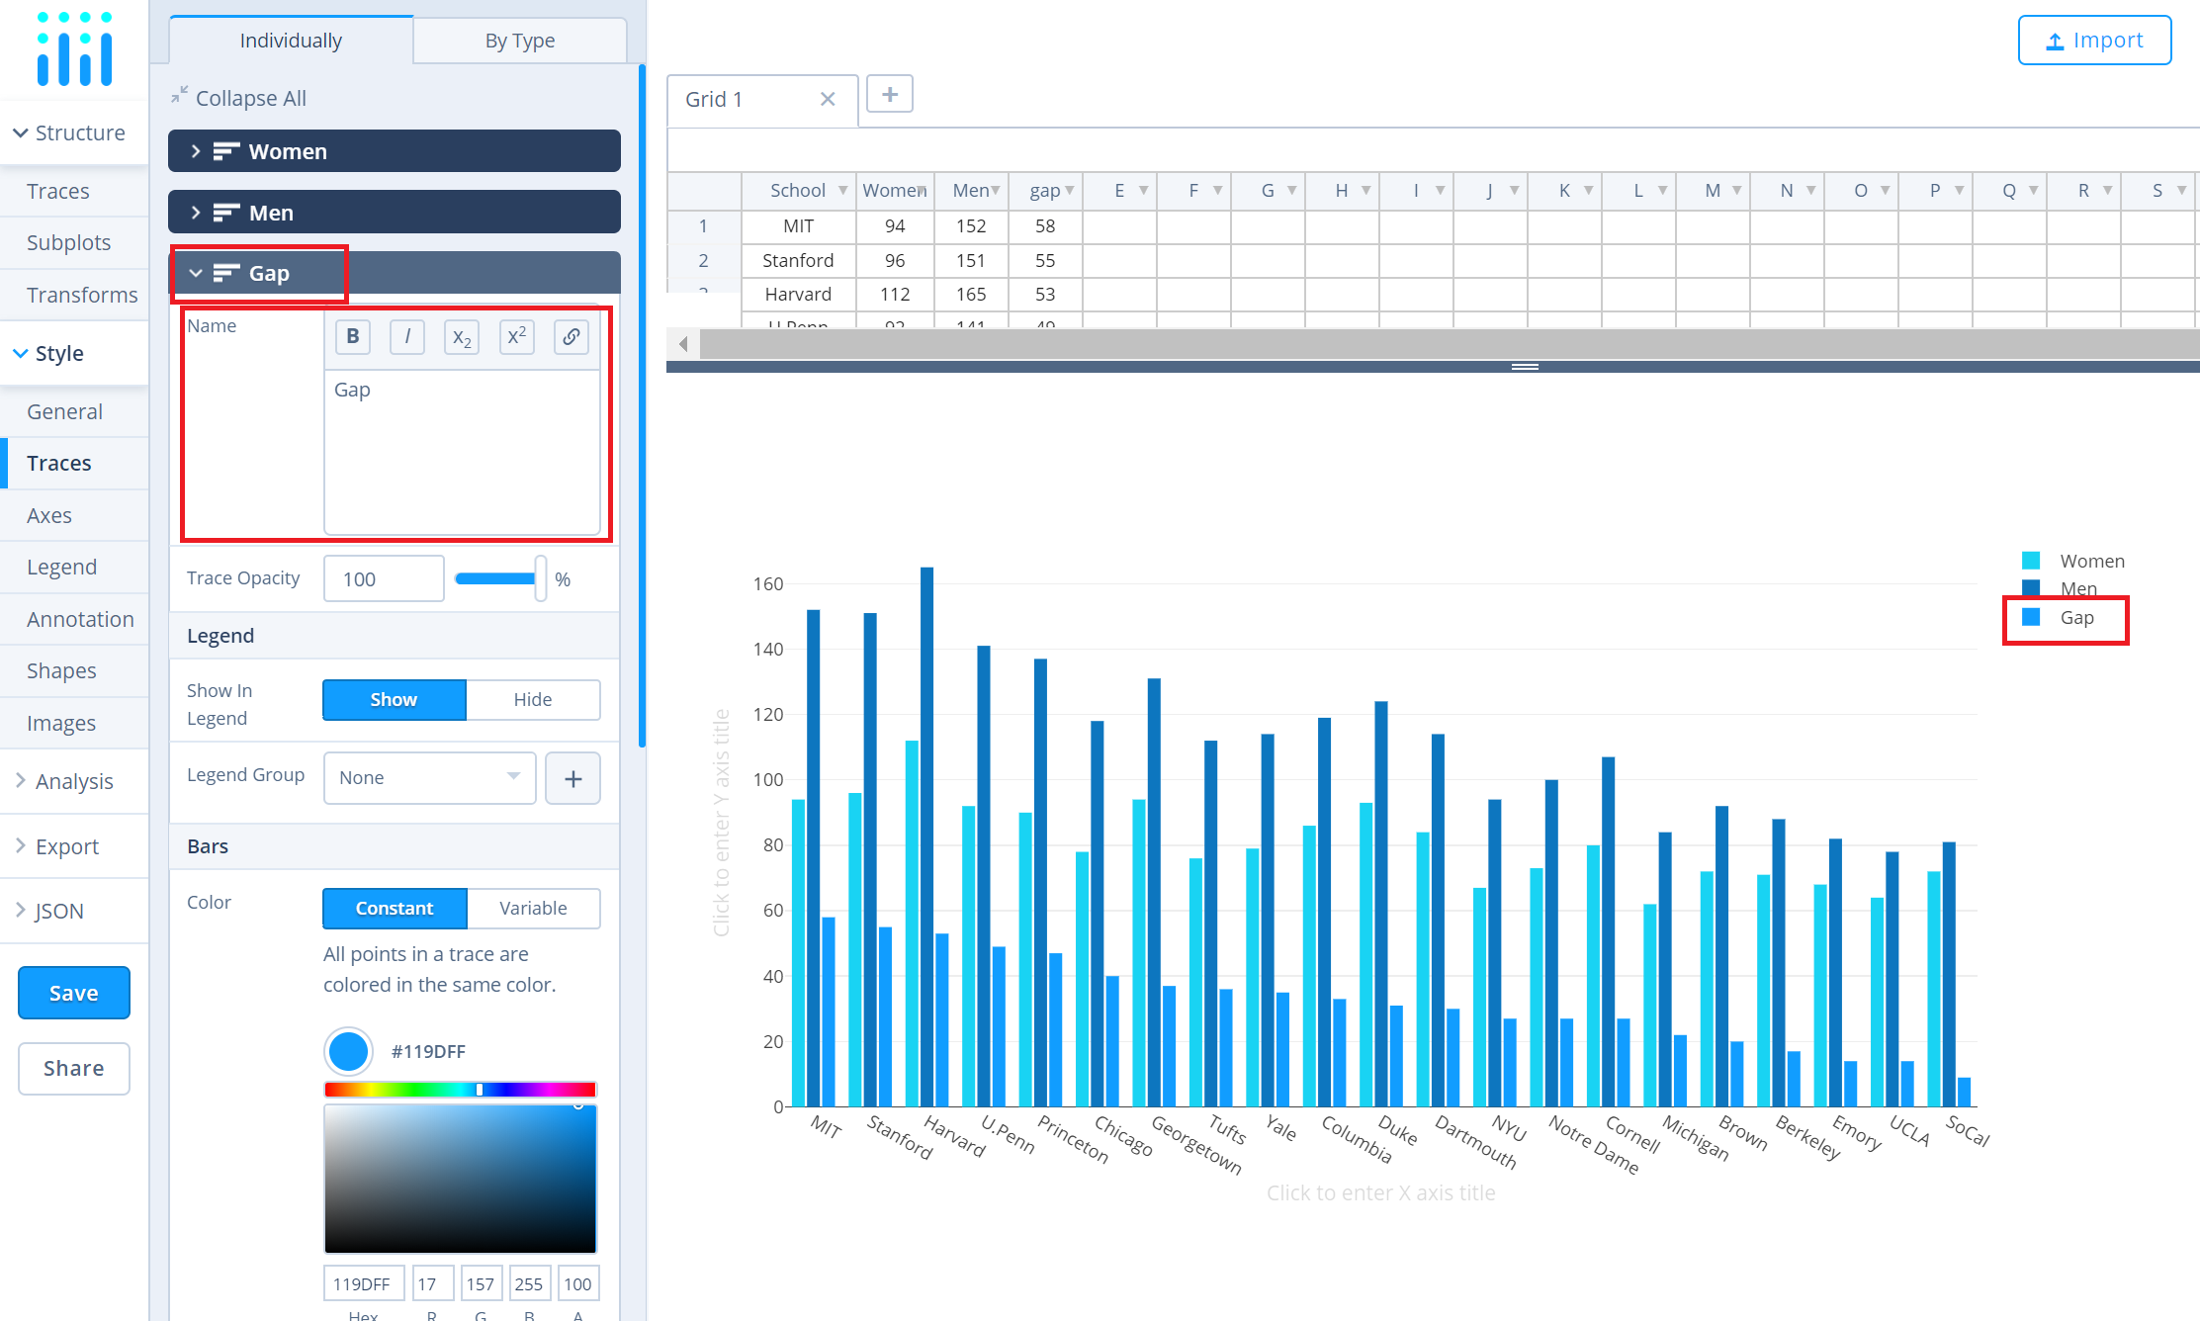Select Variable bar color mode
The image size is (2200, 1321).
click(x=533, y=909)
